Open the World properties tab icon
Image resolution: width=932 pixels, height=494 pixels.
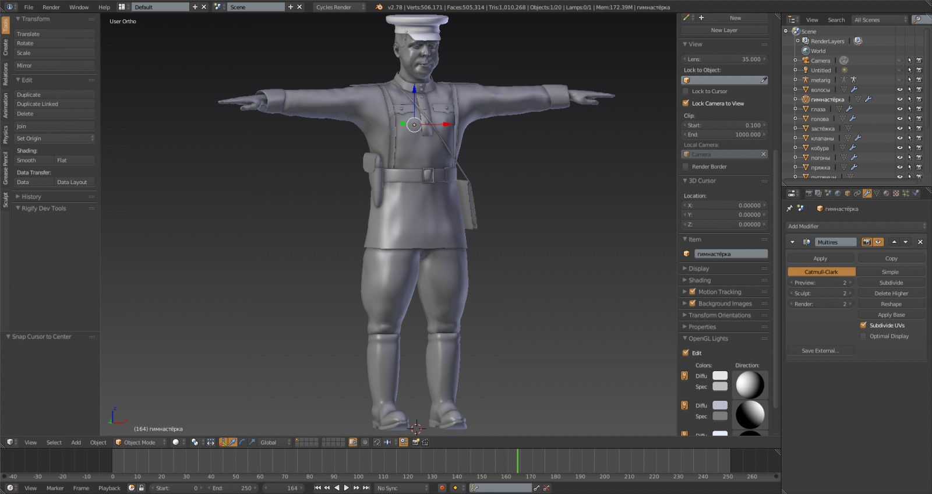838,193
